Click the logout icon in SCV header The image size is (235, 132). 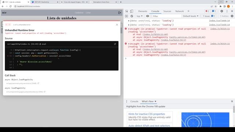(120, 13)
